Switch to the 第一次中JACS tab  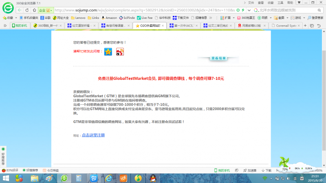(183, 26)
